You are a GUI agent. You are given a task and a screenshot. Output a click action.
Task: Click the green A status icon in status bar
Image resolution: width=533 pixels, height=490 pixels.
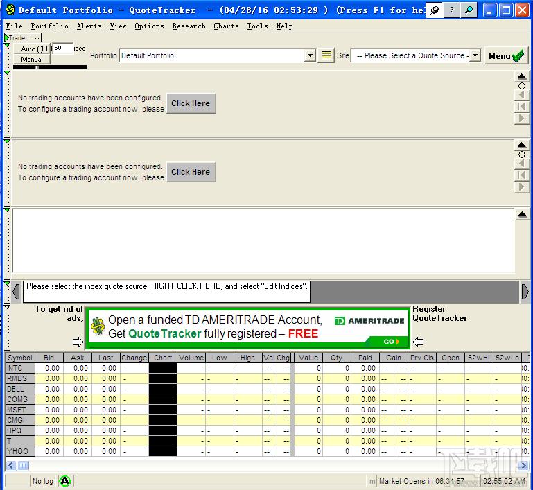coord(64,481)
